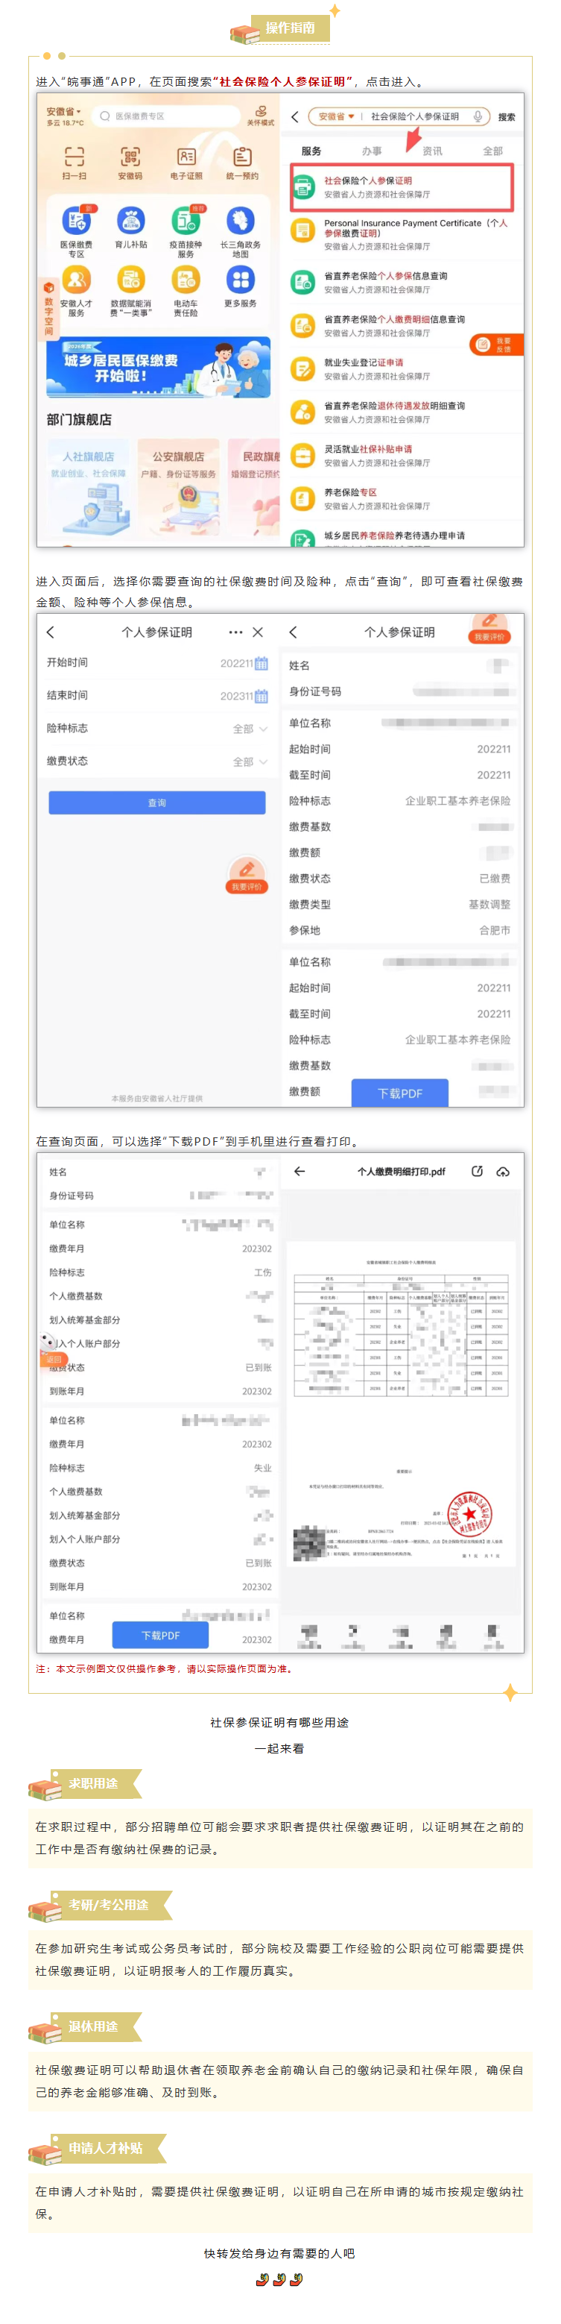The image size is (561, 2324).
Task: Click the 搜索 button
Action: tap(506, 116)
